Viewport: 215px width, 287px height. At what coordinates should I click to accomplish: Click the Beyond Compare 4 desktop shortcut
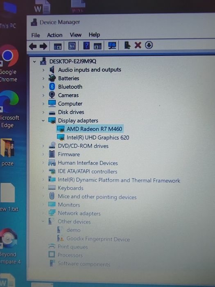coord(9,246)
